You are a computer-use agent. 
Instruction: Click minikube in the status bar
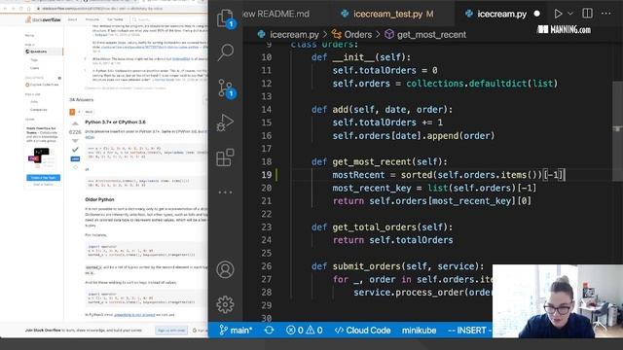click(x=419, y=331)
